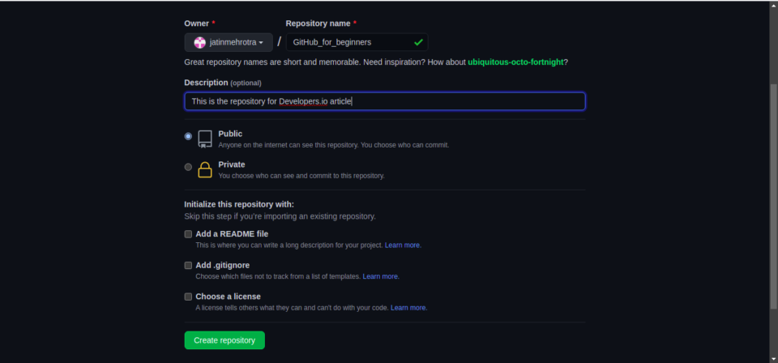Click the 'Anyone on the internet can see' text

click(333, 145)
